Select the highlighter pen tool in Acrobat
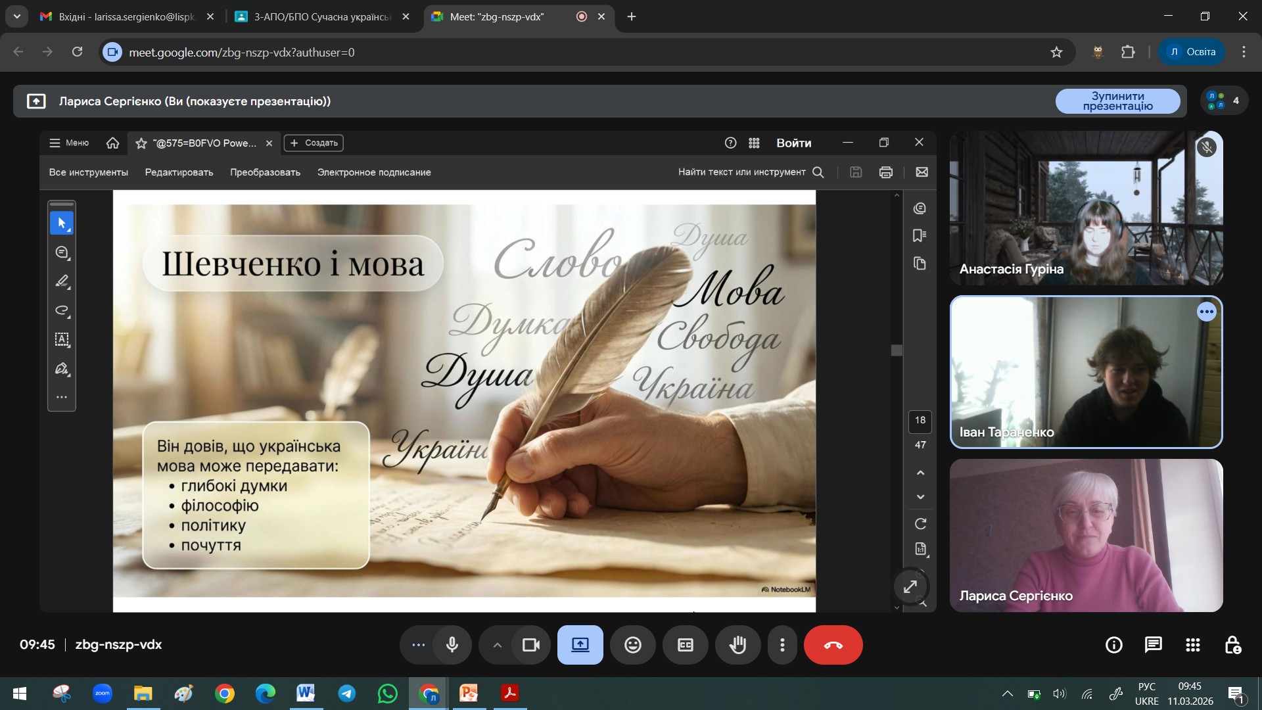Screen dimensions: 1262x710 pyautogui.click(x=62, y=281)
